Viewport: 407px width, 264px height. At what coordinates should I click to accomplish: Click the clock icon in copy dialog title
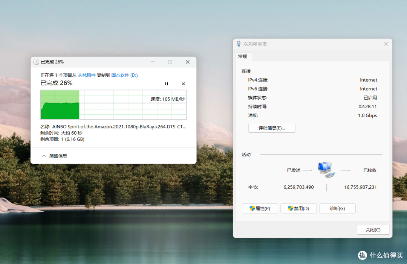click(36, 62)
